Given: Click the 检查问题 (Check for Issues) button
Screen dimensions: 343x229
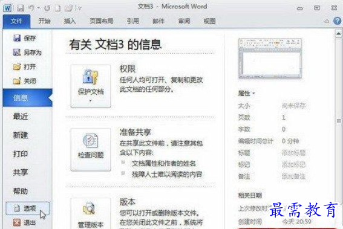Looking at the screenshot, I should [x=91, y=149].
